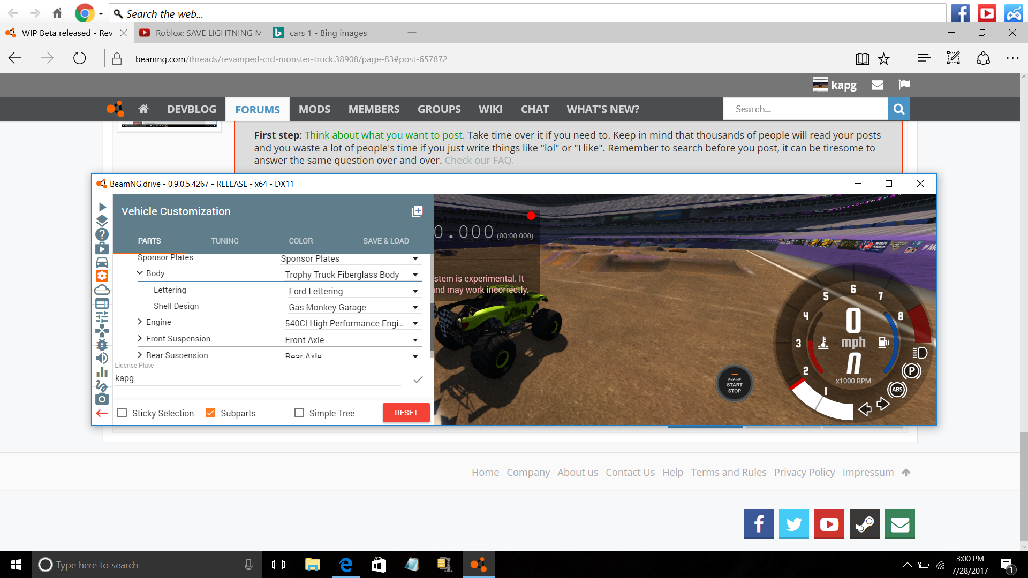Open the track builder squiggle icon
The height and width of the screenshot is (578, 1028).
point(102,385)
